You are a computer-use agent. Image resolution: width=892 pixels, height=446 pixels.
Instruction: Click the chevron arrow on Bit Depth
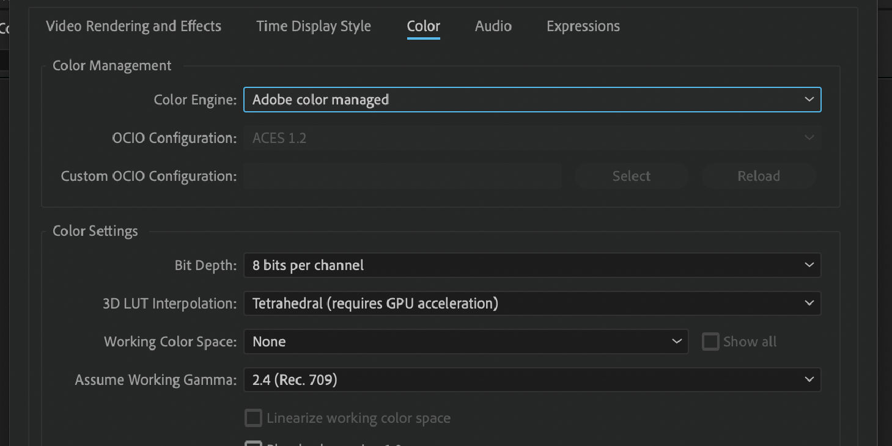pos(809,265)
